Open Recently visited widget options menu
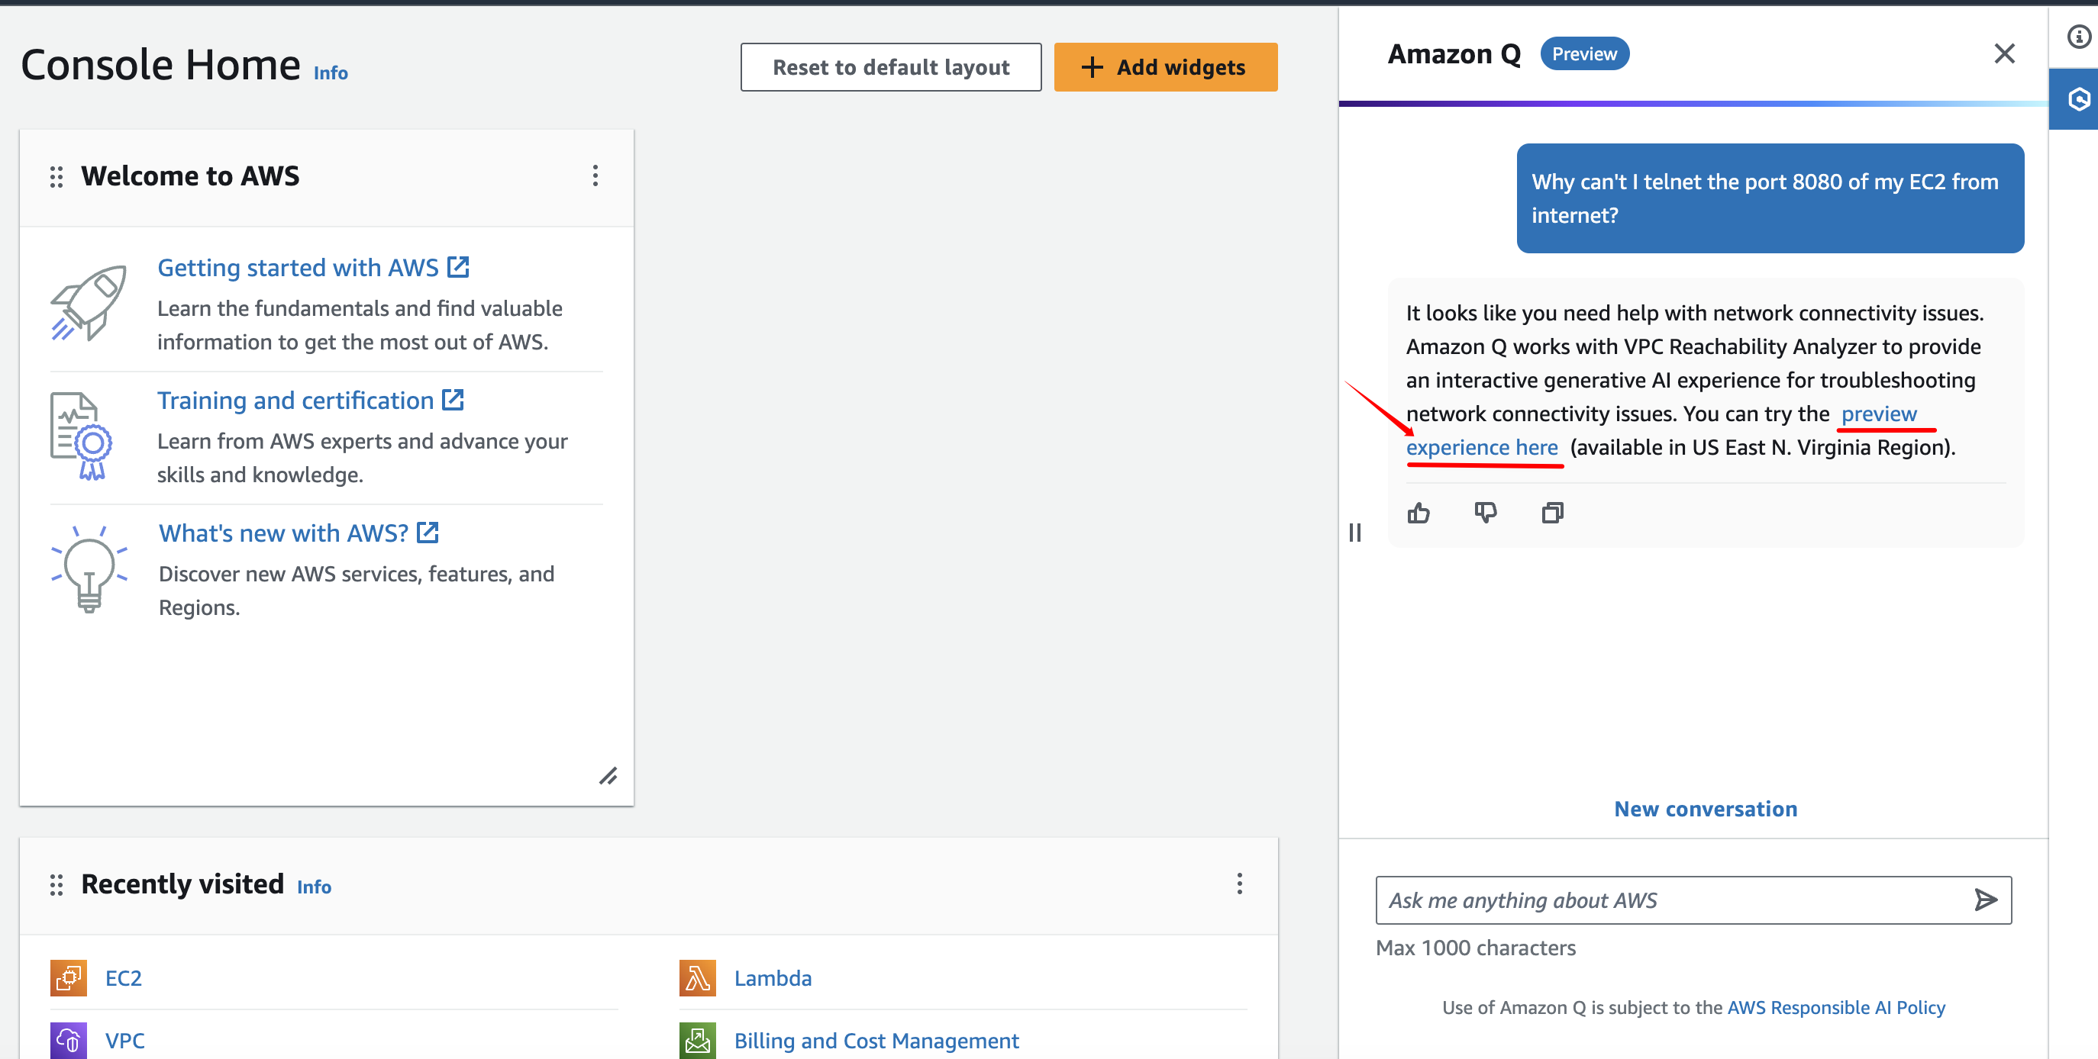Viewport: 2098px width, 1059px height. [1240, 884]
